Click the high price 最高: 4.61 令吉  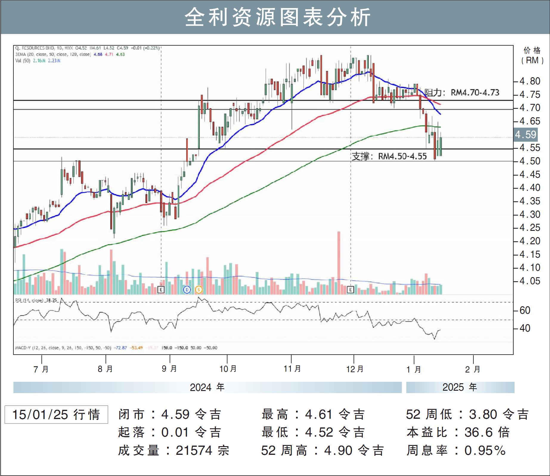(x=313, y=415)
